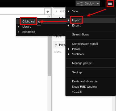The height and width of the screenshot is (111, 116).
Task: Click the Deploy button
Action: click(88, 3)
